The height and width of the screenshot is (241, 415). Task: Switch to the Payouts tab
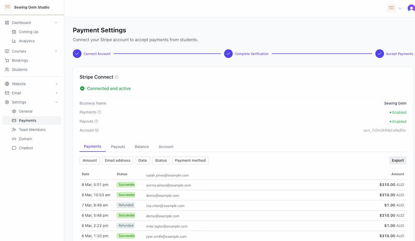coord(118,146)
